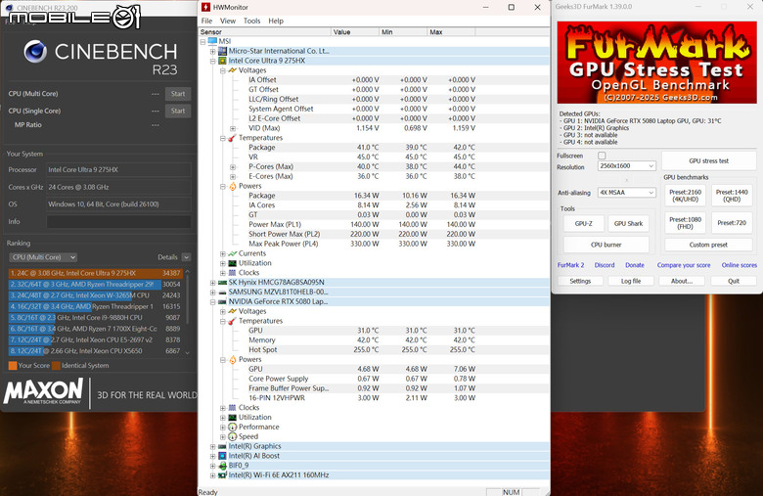This screenshot has height=496, width=763.
Task: Expand the E-Cores (Max) temperature row
Action: click(x=233, y=177)
